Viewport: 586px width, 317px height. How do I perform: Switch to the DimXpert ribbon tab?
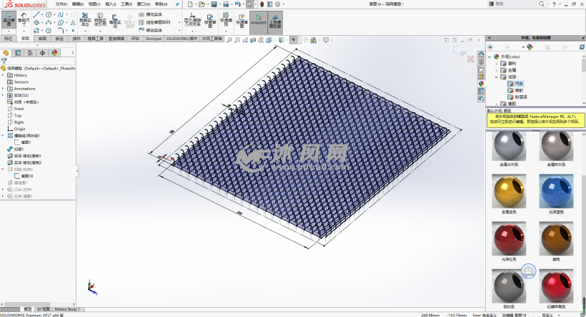click(x=154, y=39)
